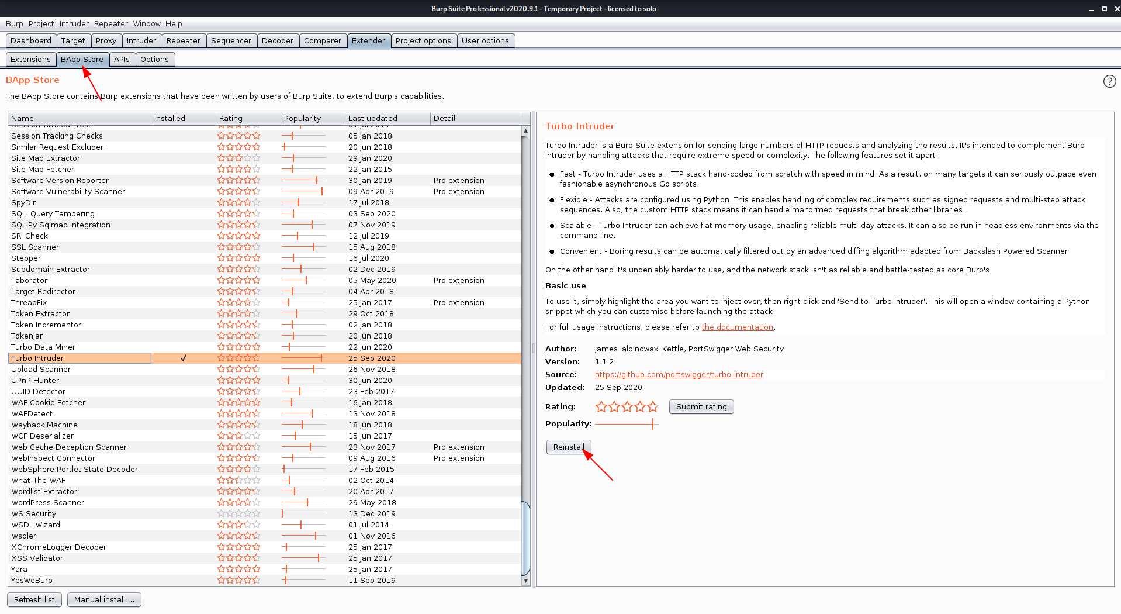Switch to the Extensions sub-tab
Viewport: 1121px width, 614px height.
[31, 60]
